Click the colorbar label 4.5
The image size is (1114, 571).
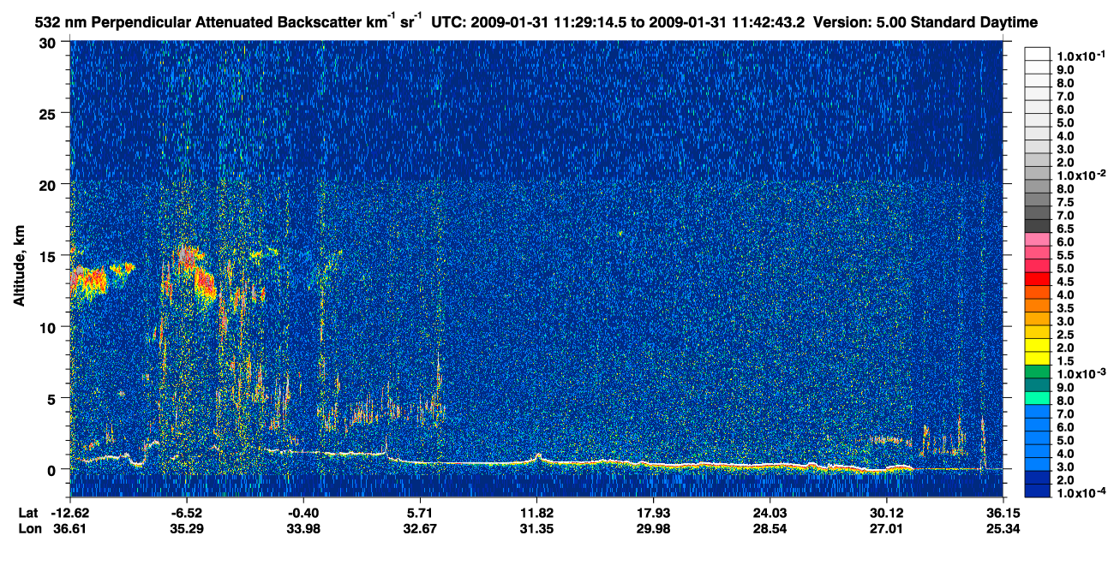coord(1067,281)
